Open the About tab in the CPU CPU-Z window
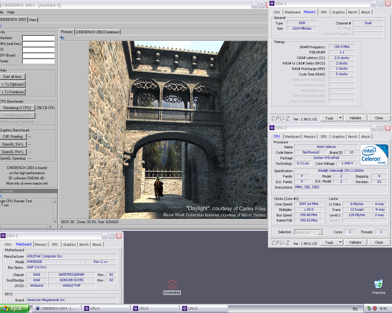The image size is (392, 313). point(366,137)
